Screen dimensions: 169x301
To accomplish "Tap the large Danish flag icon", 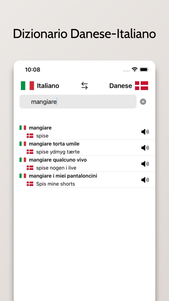I will pos(141,86).
